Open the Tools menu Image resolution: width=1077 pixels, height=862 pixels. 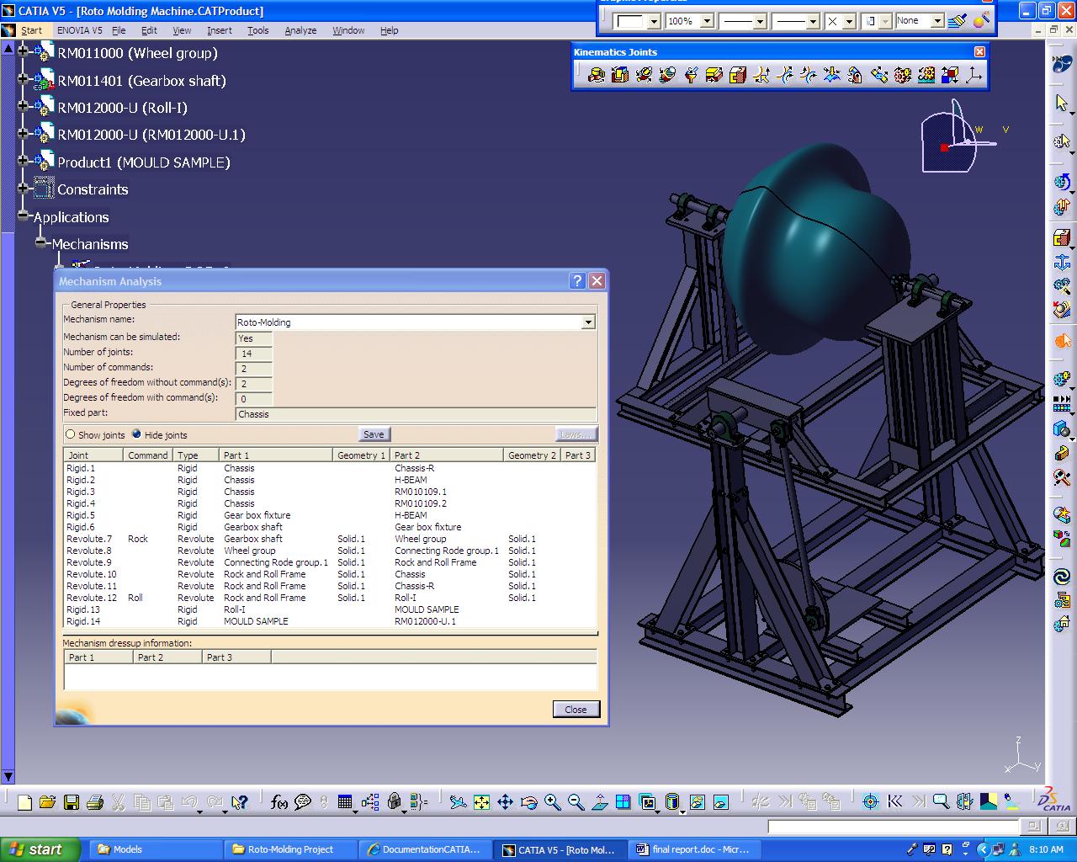(x=258, y=30)
